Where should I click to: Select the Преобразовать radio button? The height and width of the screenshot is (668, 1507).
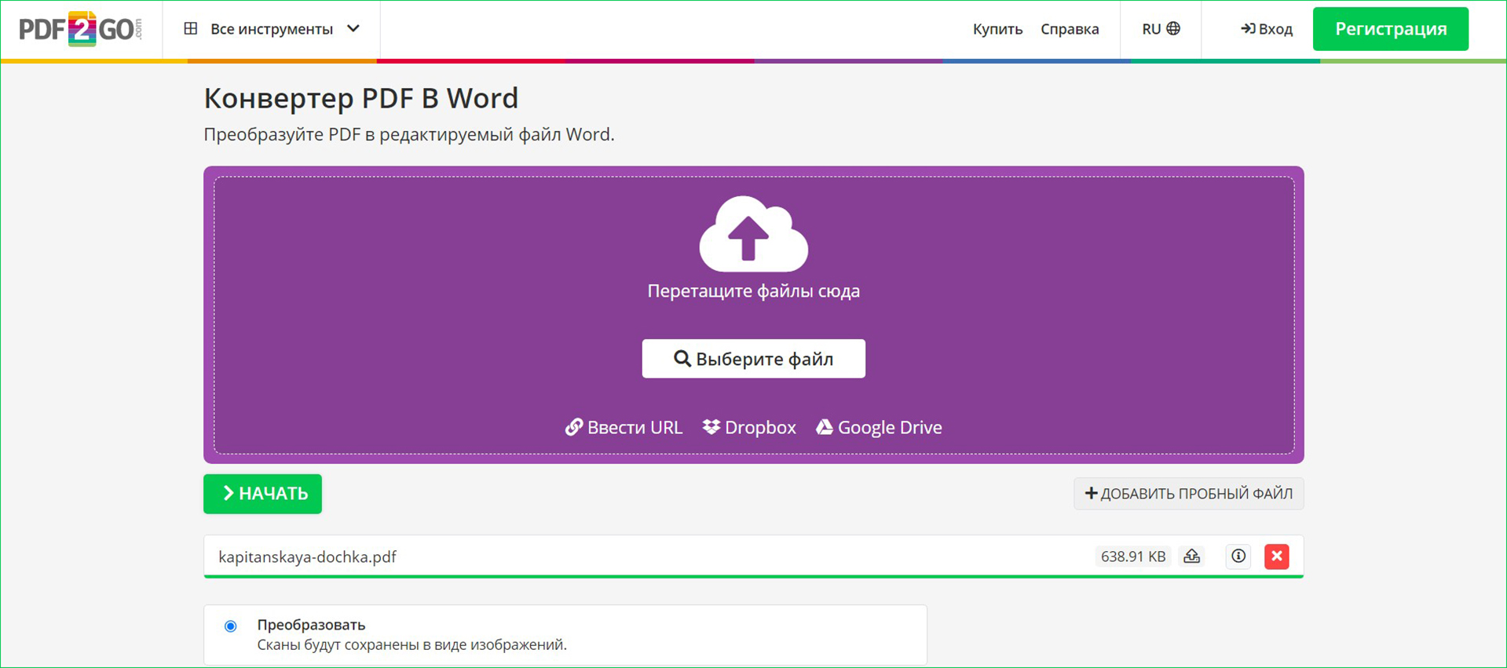click(x=230, y=626)
